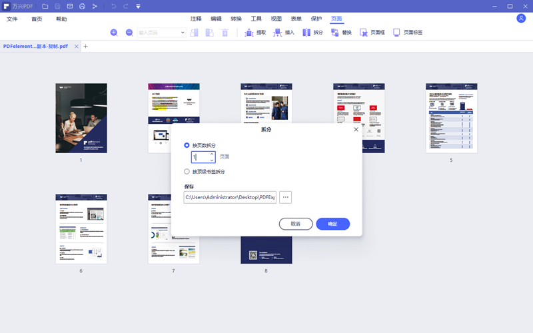Open the quick access toolbar dropdown arrow
533x333 pixels.
(137, 6)
